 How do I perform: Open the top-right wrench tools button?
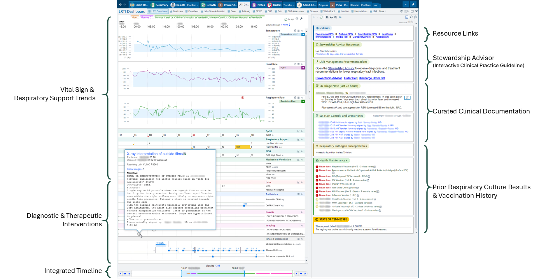tap(413, 5)
